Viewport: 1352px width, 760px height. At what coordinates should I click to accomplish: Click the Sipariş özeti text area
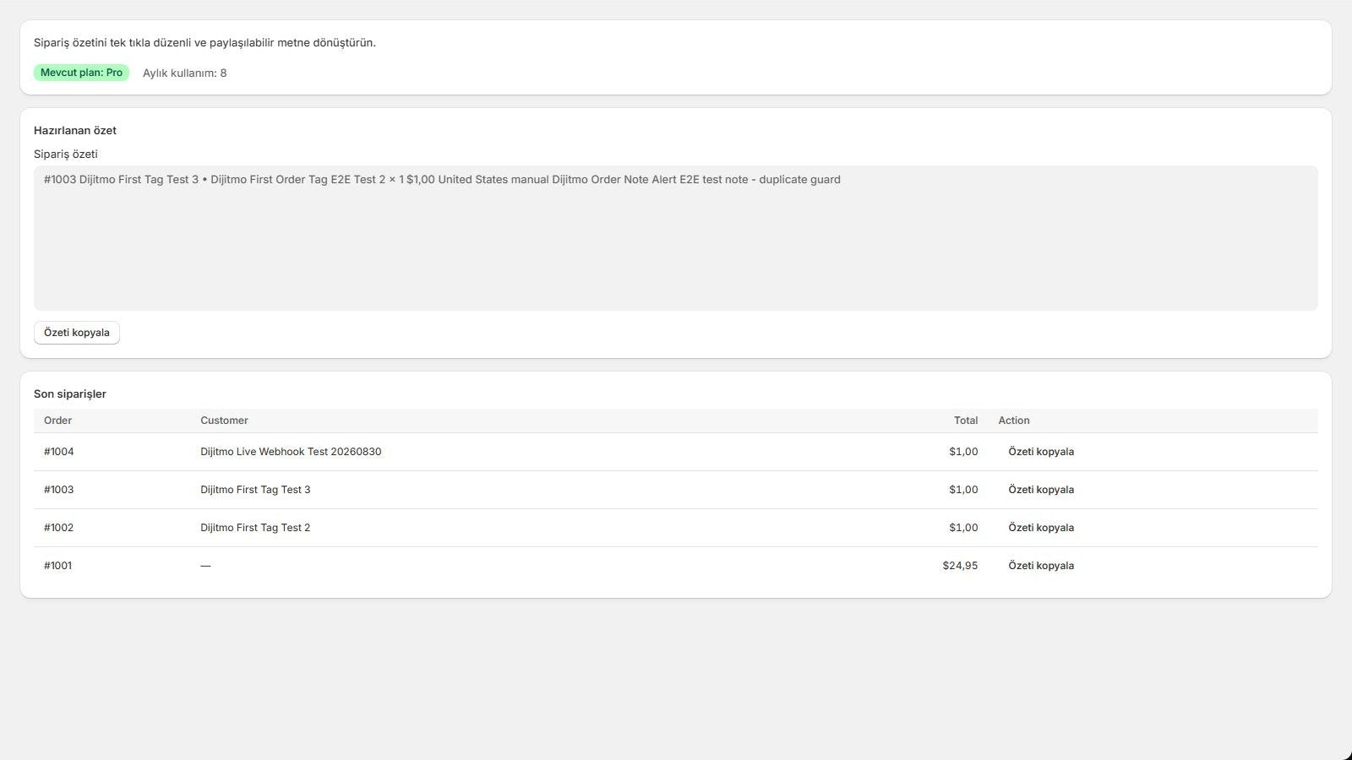tap(676, 238)
